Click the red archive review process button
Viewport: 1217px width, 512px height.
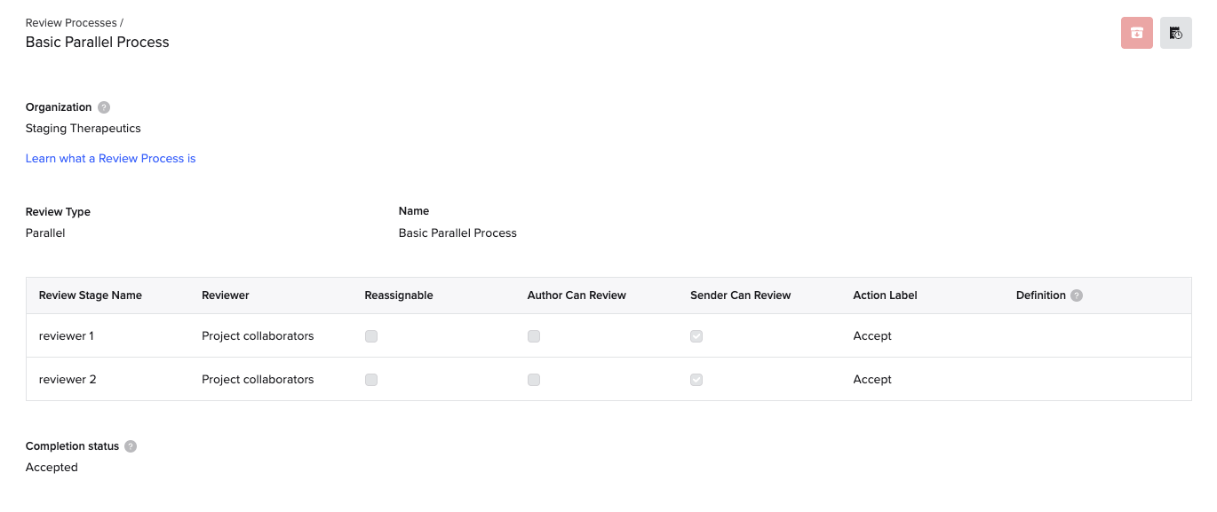[1136, 33]
